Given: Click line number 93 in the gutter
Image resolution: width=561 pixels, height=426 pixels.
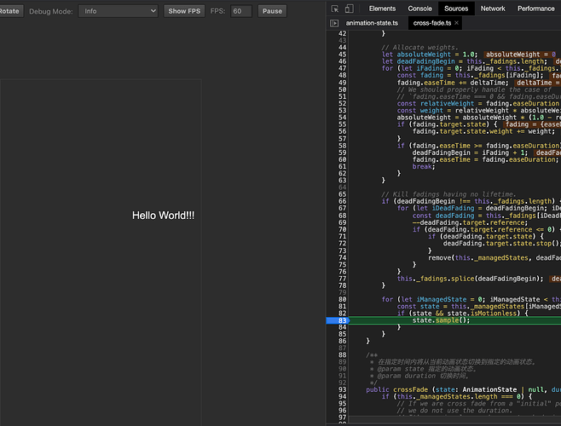Looking at the screenshot, I should point(343,389).
